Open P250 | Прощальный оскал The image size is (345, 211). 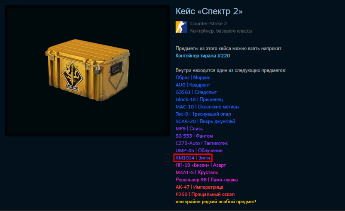pyautogui.click(x=205, y=194)
